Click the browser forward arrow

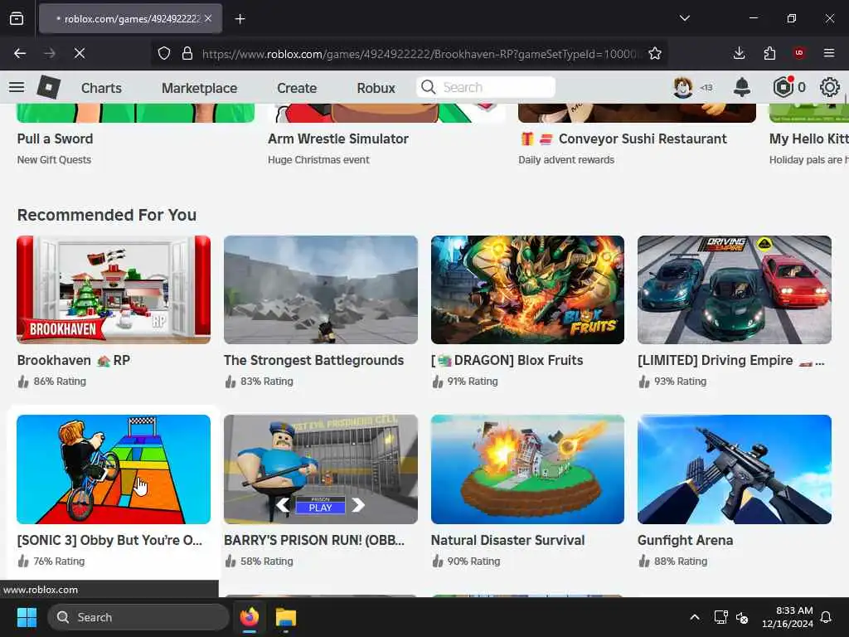pyautogui.click(x=50, y=53)
